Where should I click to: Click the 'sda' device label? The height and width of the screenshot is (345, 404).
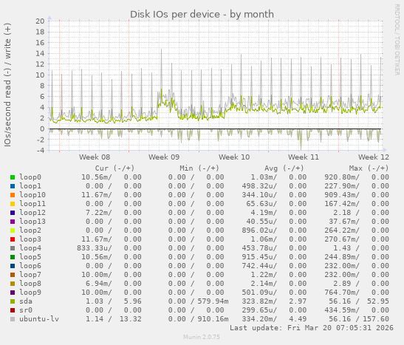coord(26,301)
